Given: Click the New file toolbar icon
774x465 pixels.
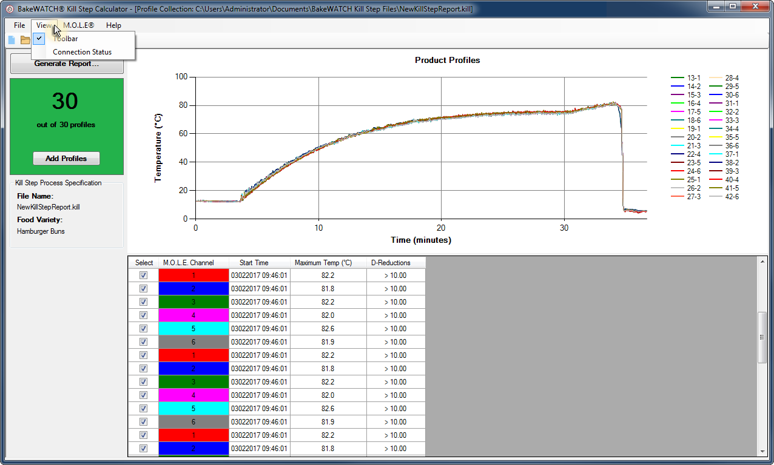Looking at the screenshot, I should (11, 40).
